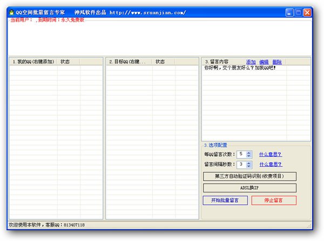Click into the 留言间隔秒数 field showing 3
324x241 pixels.
[x=242, y=164]
